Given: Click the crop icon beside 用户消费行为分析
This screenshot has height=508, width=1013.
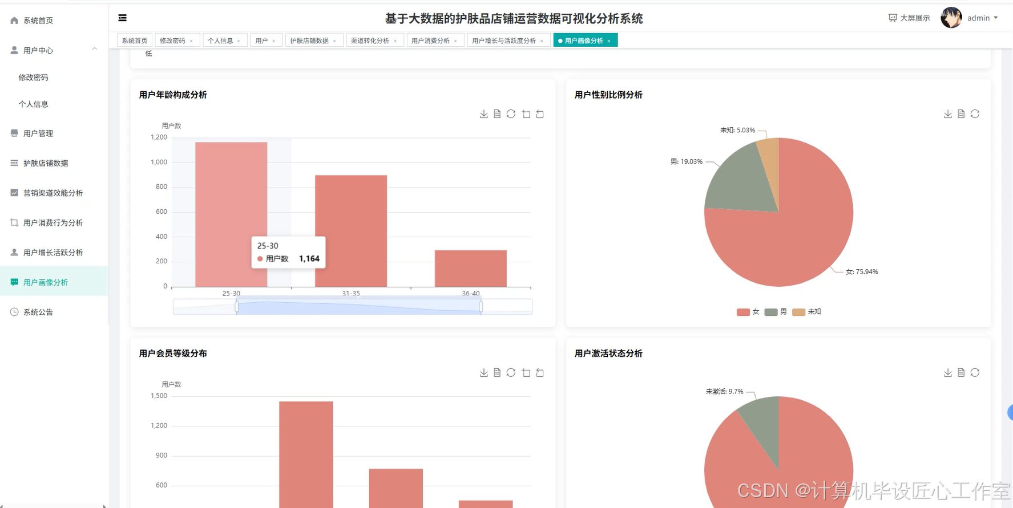Looking at the screenshot, I should [x=14, y=222].
